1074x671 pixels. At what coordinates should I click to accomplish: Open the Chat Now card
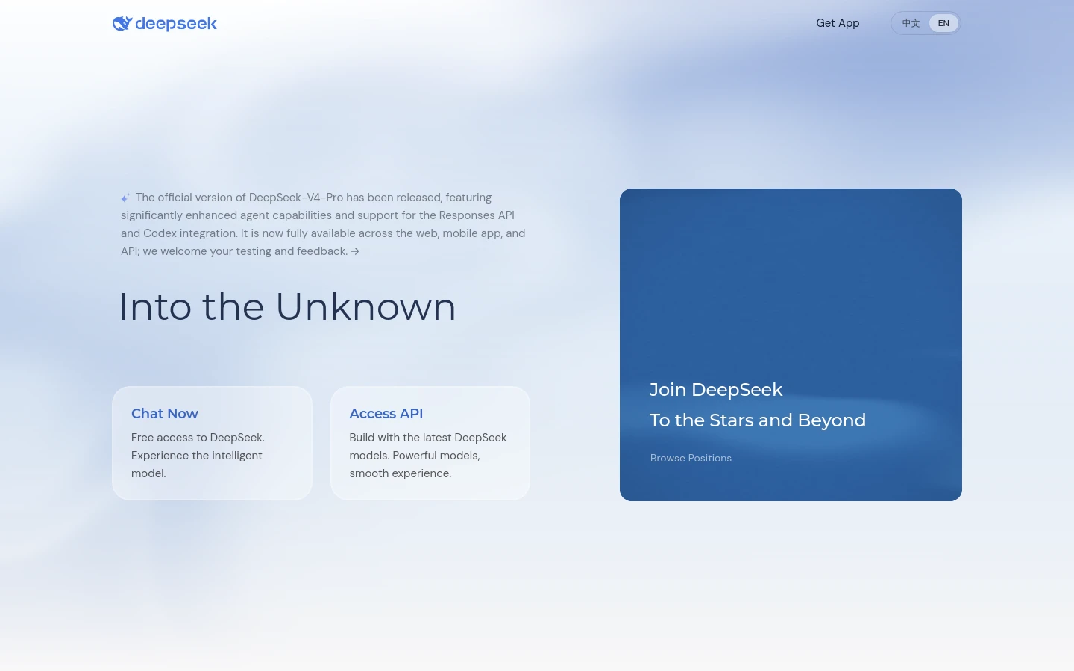tap(213, 443)
